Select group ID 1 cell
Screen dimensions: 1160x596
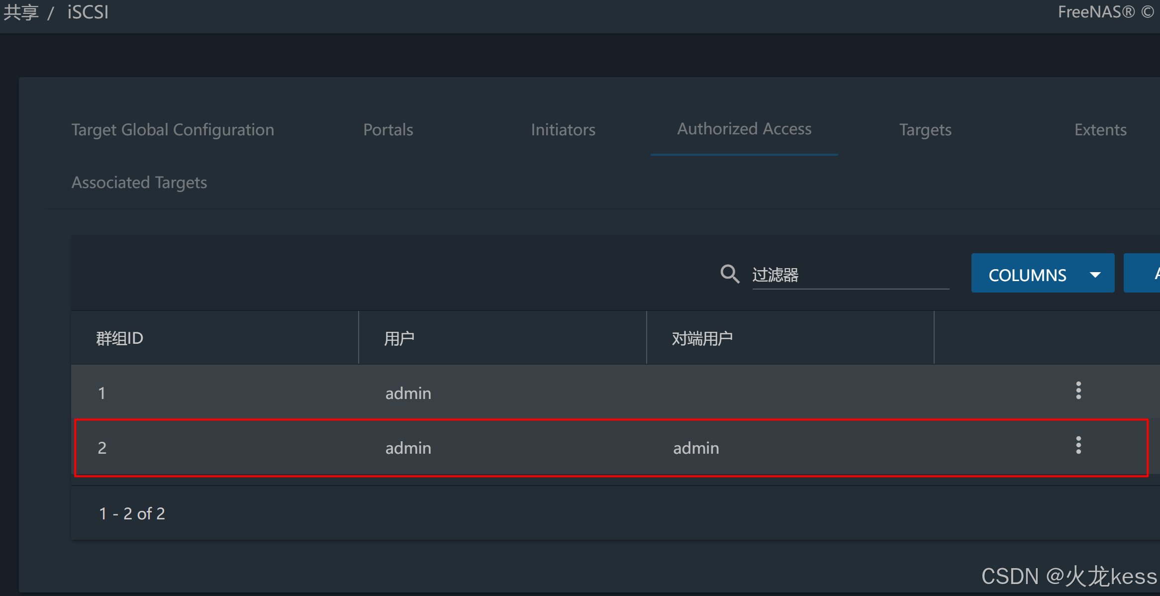(102, 393)
